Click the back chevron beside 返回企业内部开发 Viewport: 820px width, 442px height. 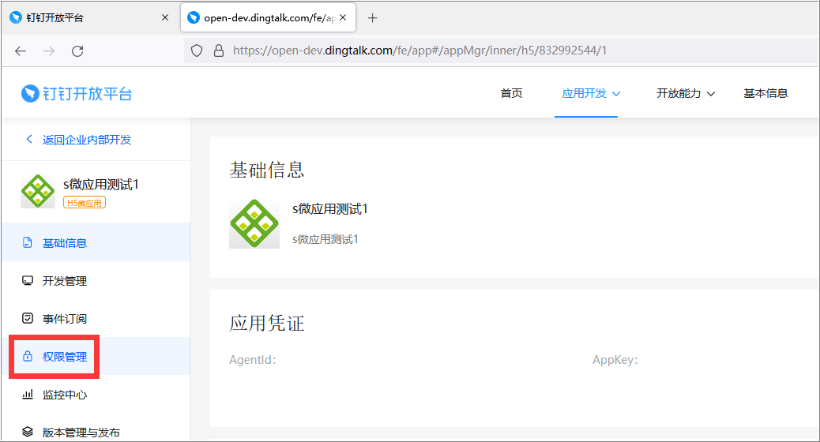point(29,139)
